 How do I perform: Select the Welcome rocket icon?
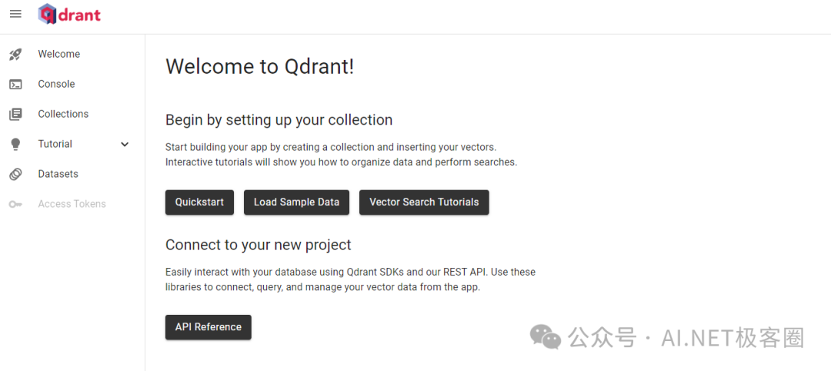[x=16, y=54]
